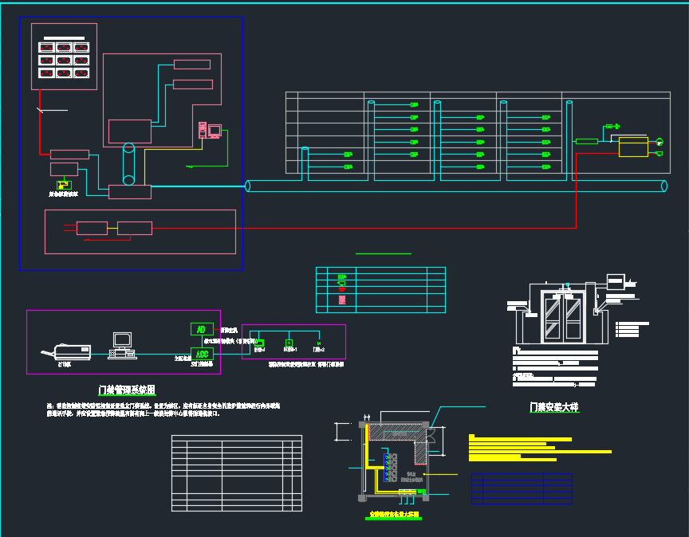Select the yellow-outlined box in the riser diagram

coord(633,147)
